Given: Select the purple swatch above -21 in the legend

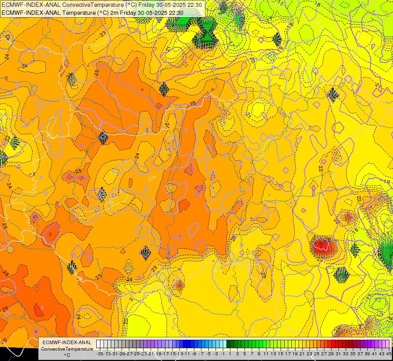Looking at the screenshot, I should [x=149, y=344].
